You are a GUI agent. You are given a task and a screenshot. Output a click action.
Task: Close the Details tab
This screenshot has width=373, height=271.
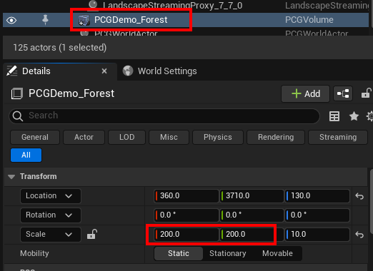coord(104,71)
